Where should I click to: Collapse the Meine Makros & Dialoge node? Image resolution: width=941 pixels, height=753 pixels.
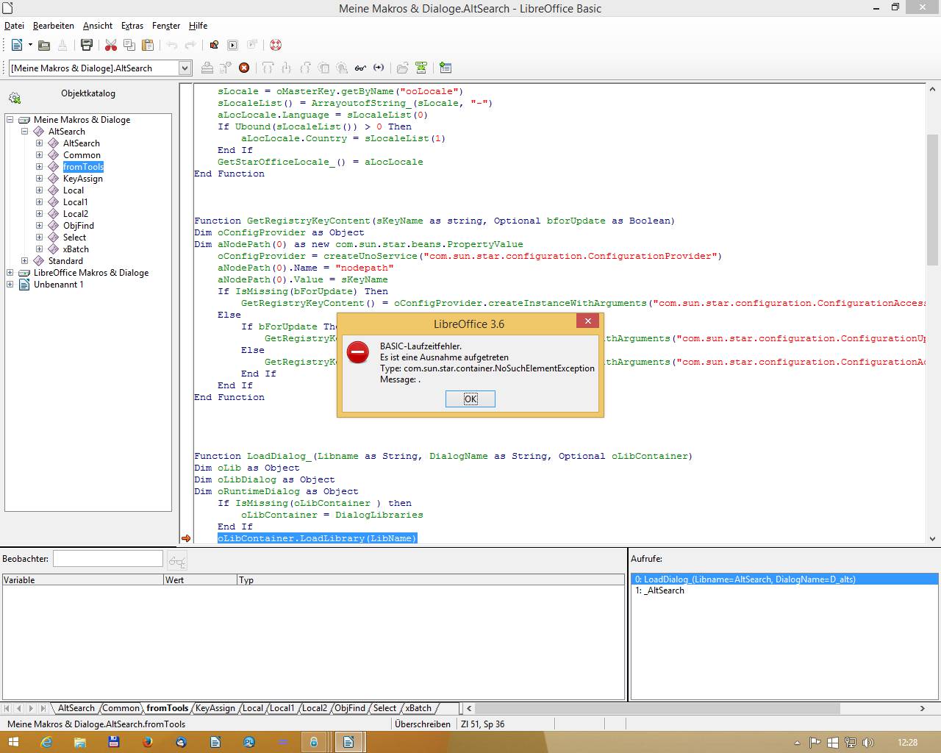[10, 120]
